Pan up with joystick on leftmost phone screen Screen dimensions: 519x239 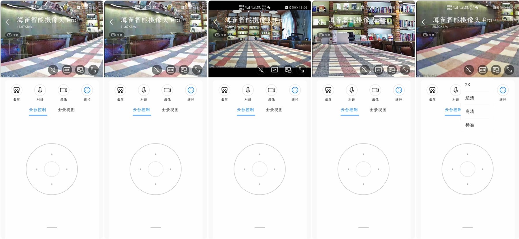[52, 154]
